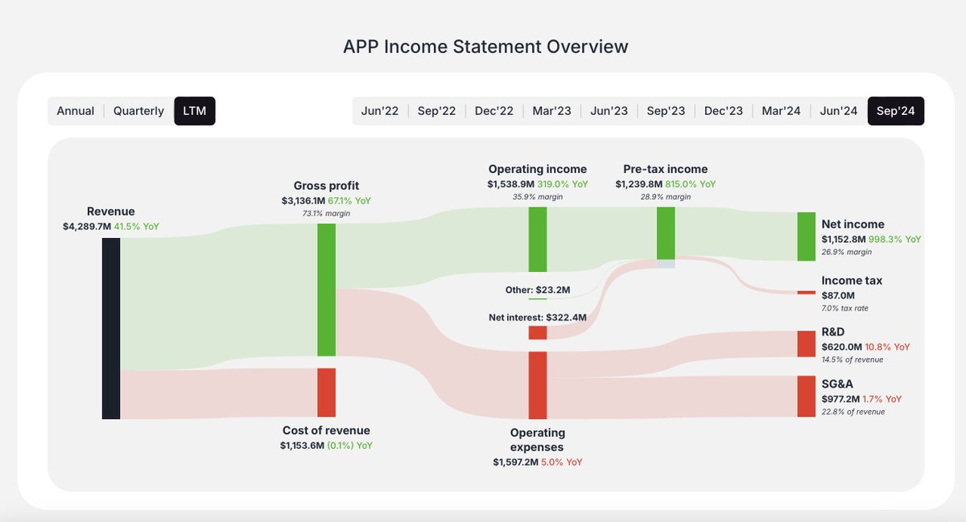Select the Jun'23 period

[x=609, y=110]
